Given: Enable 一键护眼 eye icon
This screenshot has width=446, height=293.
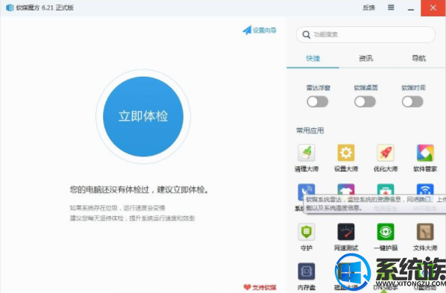Looking at the screenshot, I should (x=386, y=232).
